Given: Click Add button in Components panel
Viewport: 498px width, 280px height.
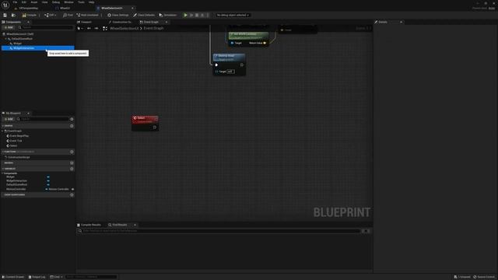Looking at the screenshot, I should (9, 27).
